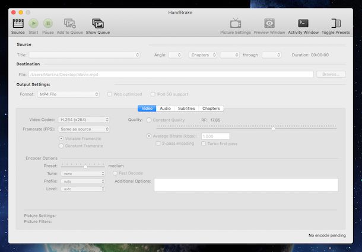Start encoding with the Start button
Viewport: 362px width, 252px height.
33,23
